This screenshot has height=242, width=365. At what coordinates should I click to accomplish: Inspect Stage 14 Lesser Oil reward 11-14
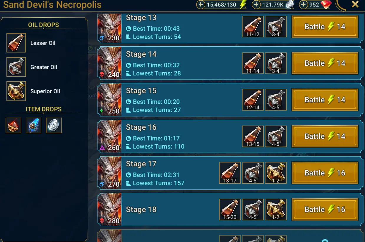253,63
